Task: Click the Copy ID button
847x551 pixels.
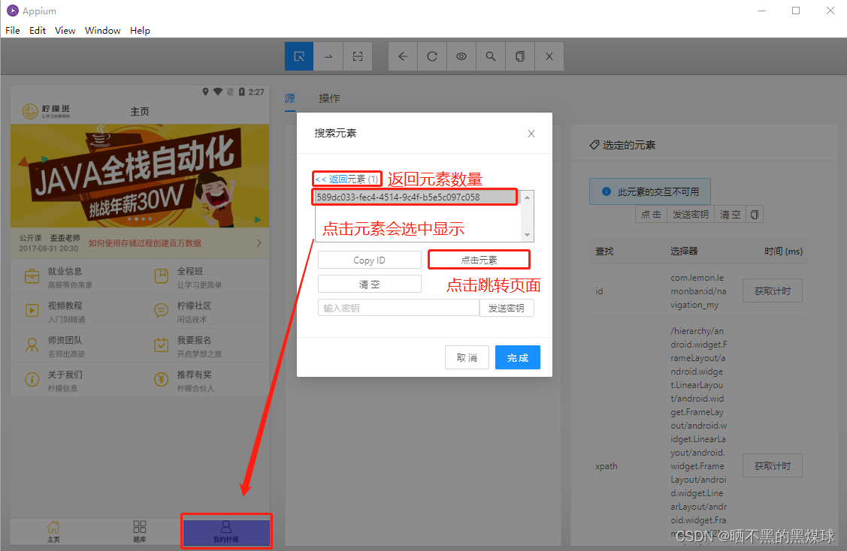Action: click(x=370, y=260)
